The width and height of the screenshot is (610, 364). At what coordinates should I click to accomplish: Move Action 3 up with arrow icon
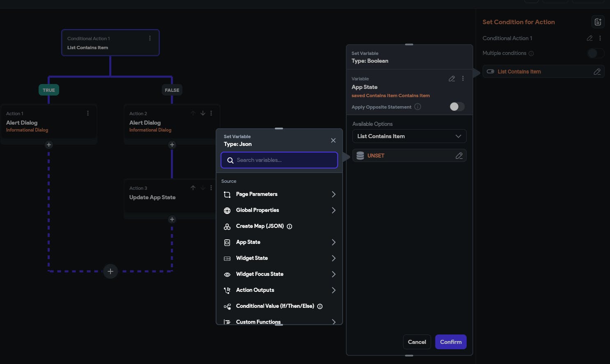click(193, 188)
